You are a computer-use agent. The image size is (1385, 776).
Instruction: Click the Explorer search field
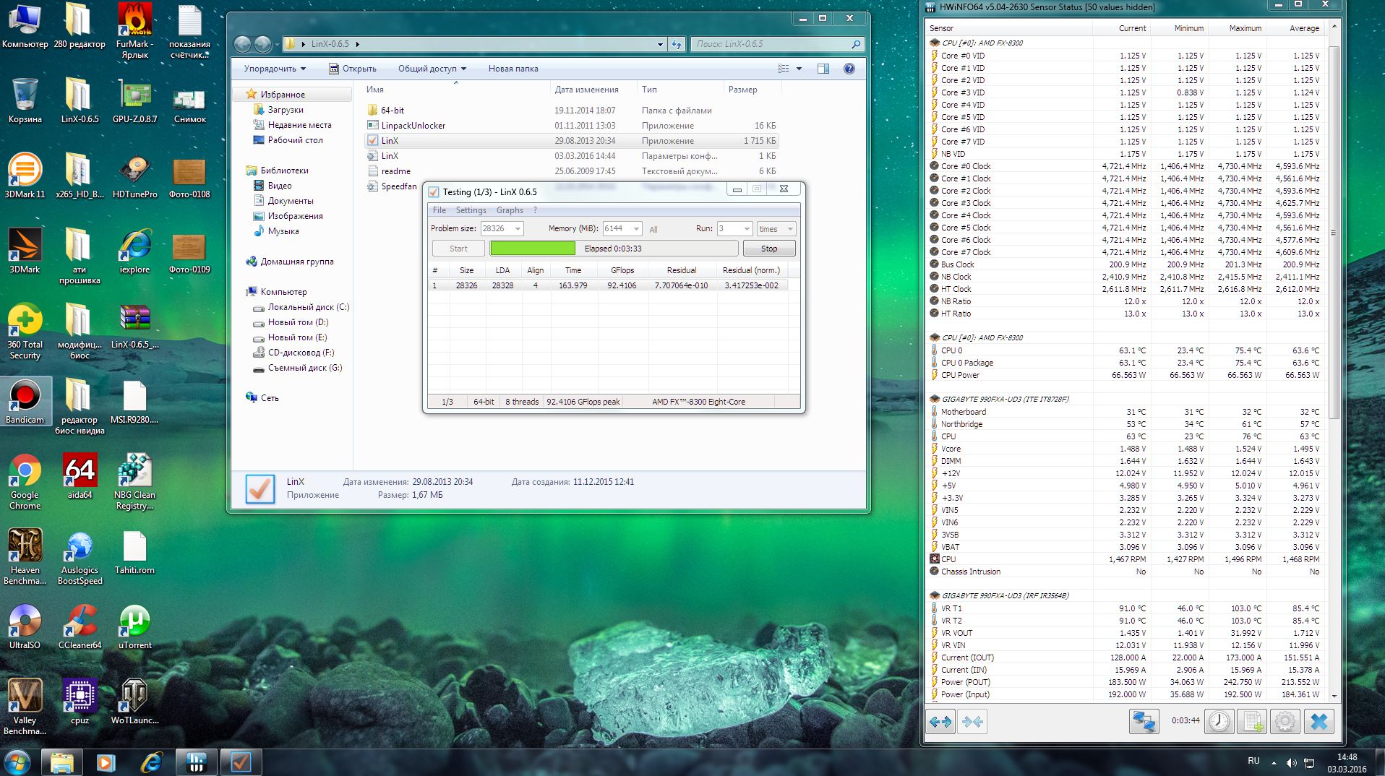coord(777,44)
